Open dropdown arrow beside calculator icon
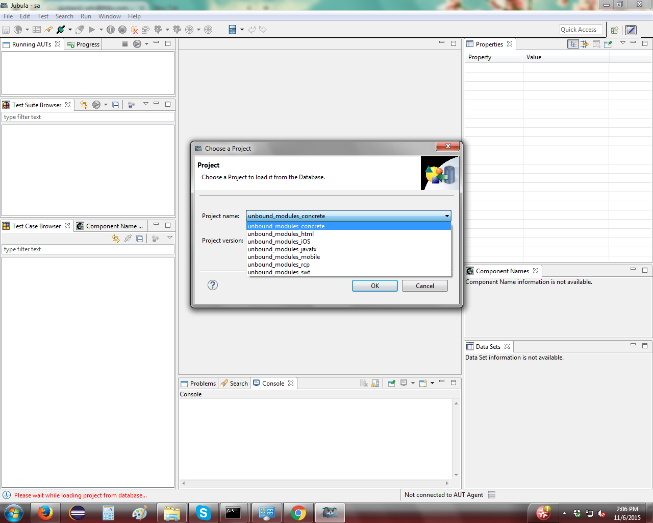653x523 pixels. click(242, 30)
